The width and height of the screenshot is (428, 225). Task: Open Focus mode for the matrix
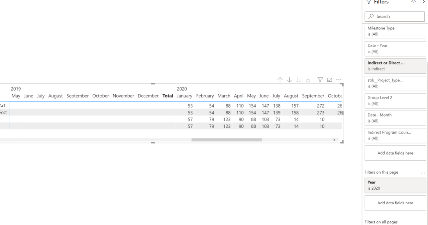click(330, 80)
